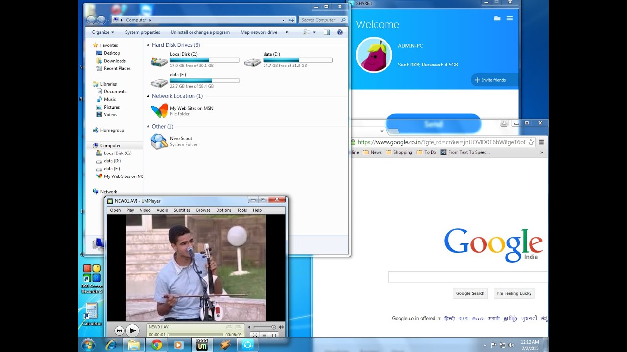Image resolution: width=627 pixels, height=352 pixels.
Task: Open Chrome menu icon
Action: (541, 142)
